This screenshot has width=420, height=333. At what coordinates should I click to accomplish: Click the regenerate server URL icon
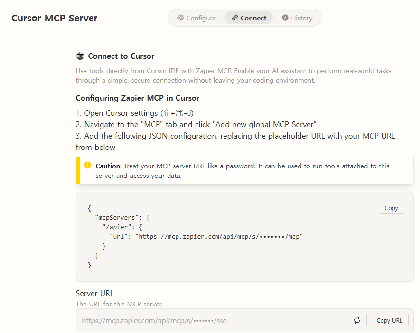point(356,320)
